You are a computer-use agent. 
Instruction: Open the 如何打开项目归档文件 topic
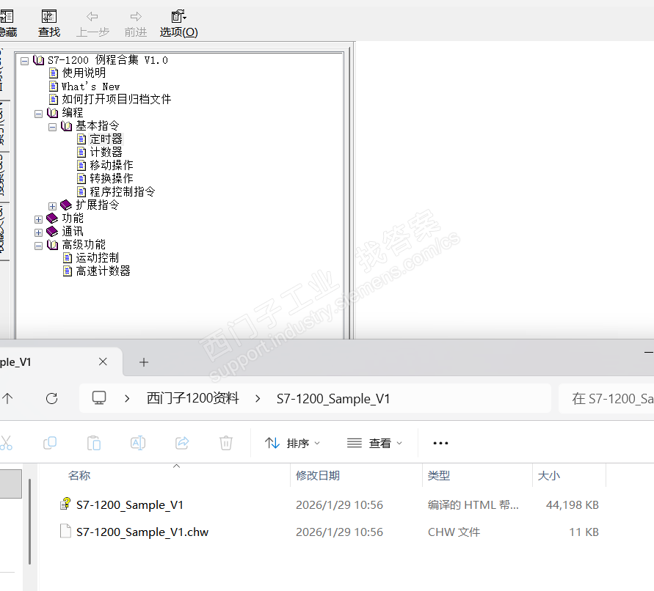117,99
